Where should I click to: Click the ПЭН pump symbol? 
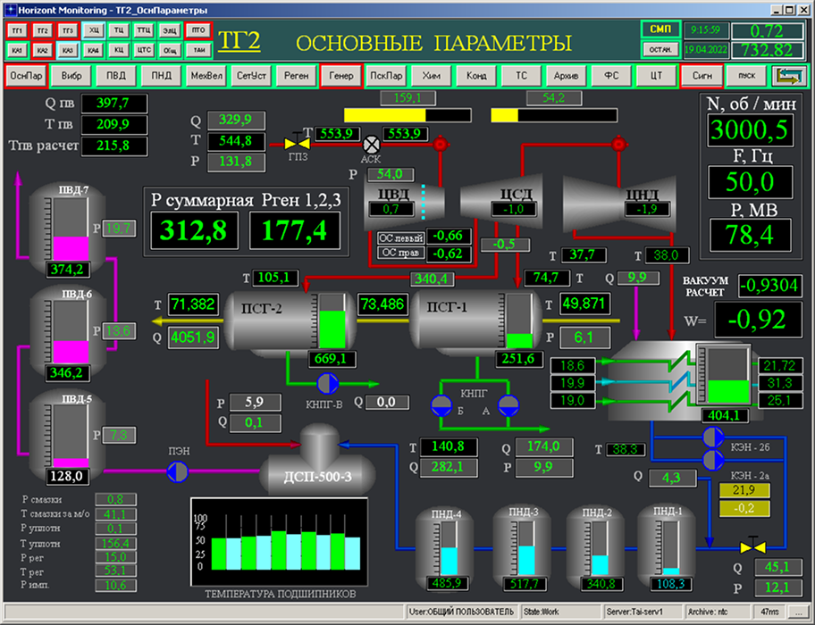pyautogui.click(x=179, y=470)
